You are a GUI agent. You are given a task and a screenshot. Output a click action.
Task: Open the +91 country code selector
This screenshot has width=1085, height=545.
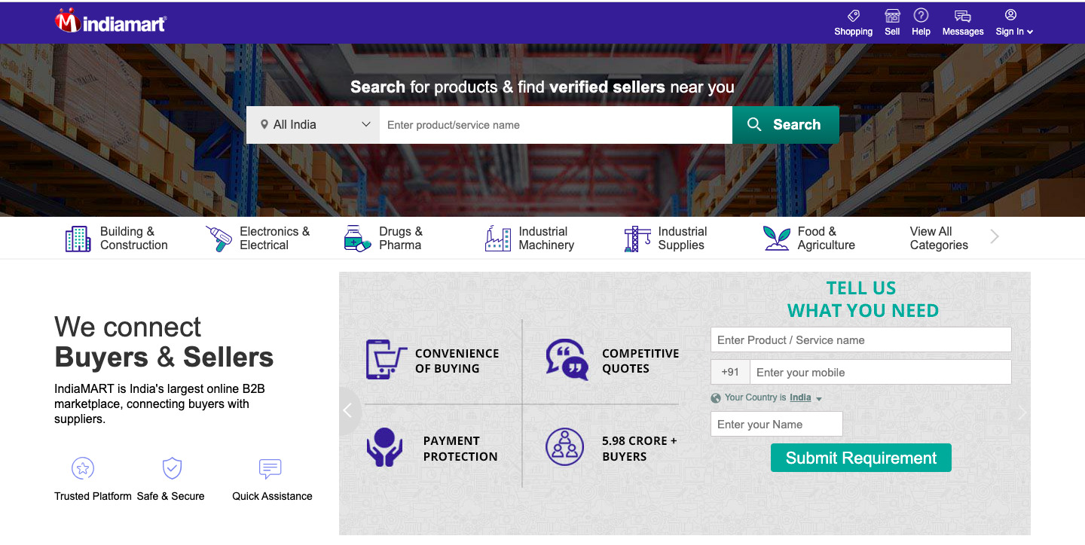[x=730, y=373]
